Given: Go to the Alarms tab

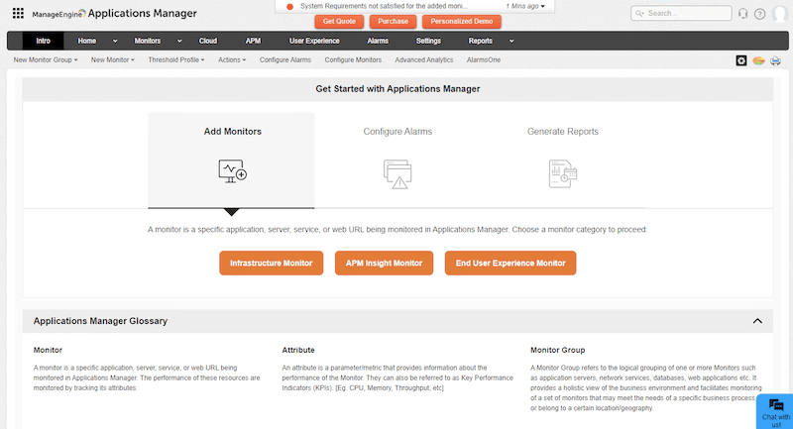Looking at the screenshot, I should tap(378, 41).
